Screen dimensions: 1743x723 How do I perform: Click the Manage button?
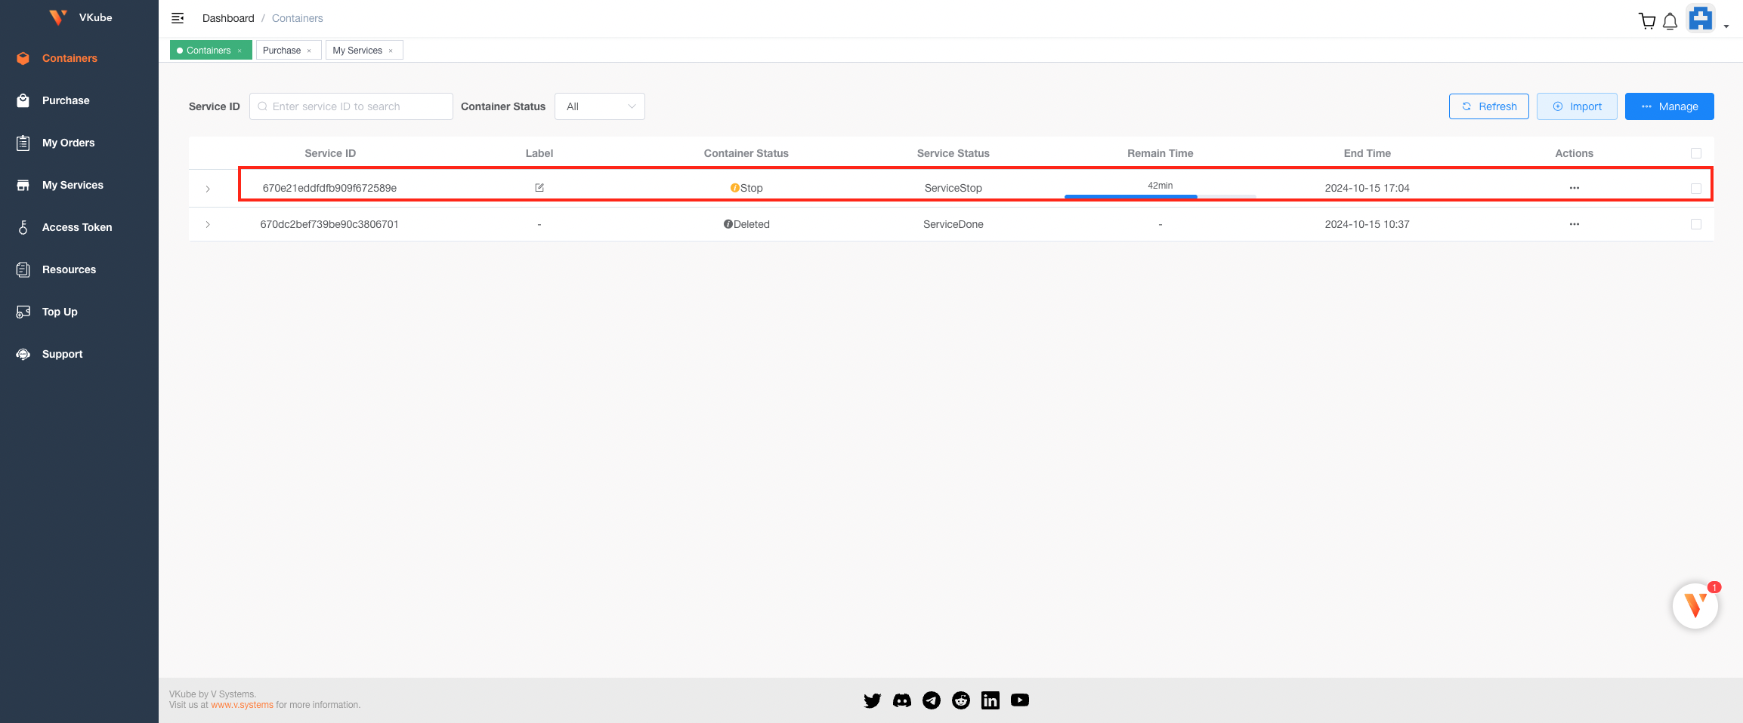pyautogui.click(x=1670, y=106)
